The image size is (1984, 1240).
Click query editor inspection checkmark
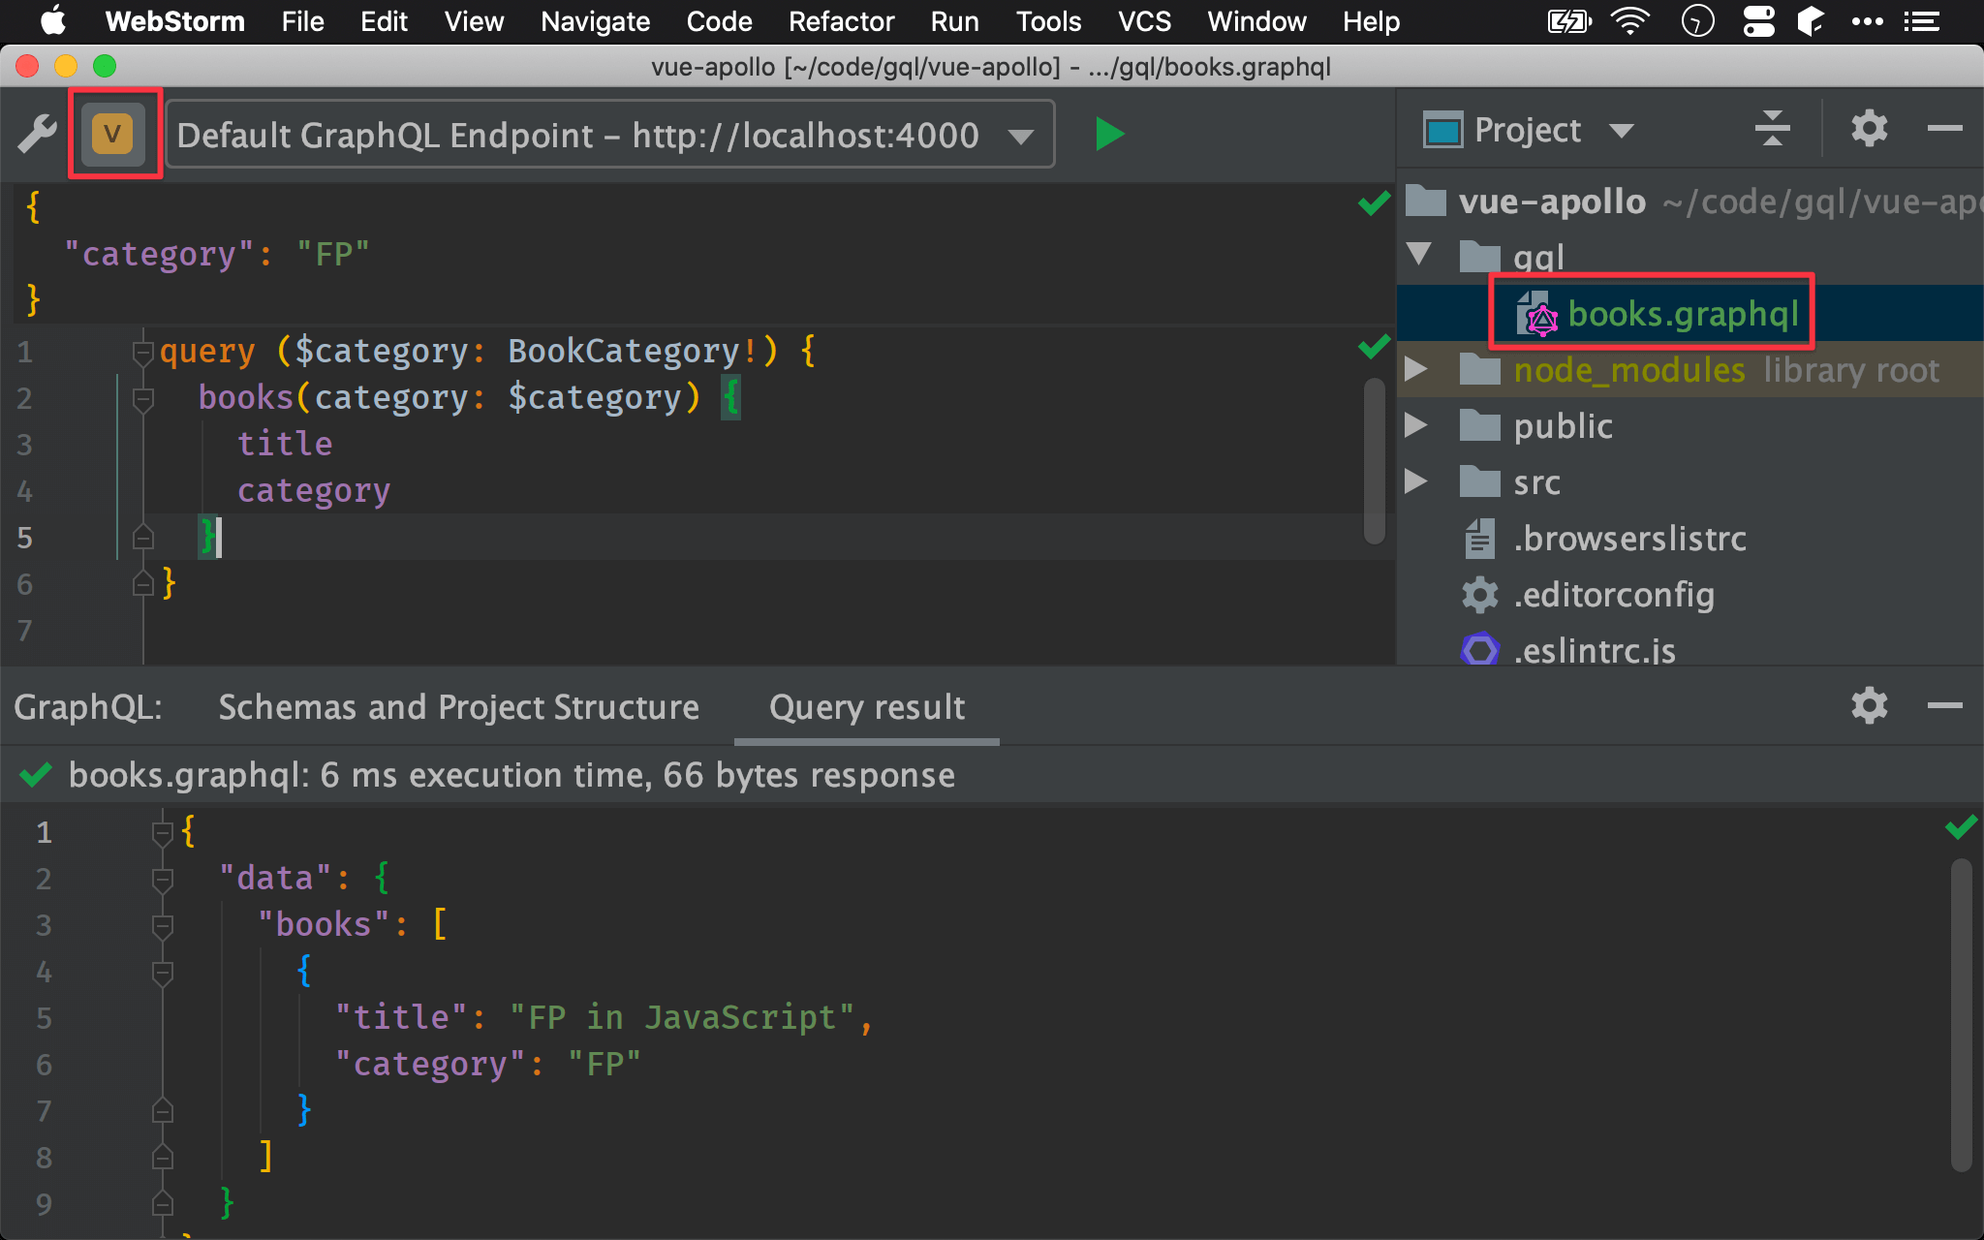1374,346
